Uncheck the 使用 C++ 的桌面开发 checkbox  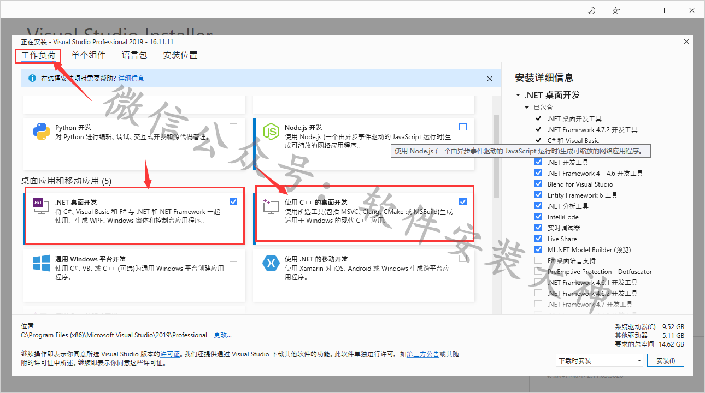[463, 201]
